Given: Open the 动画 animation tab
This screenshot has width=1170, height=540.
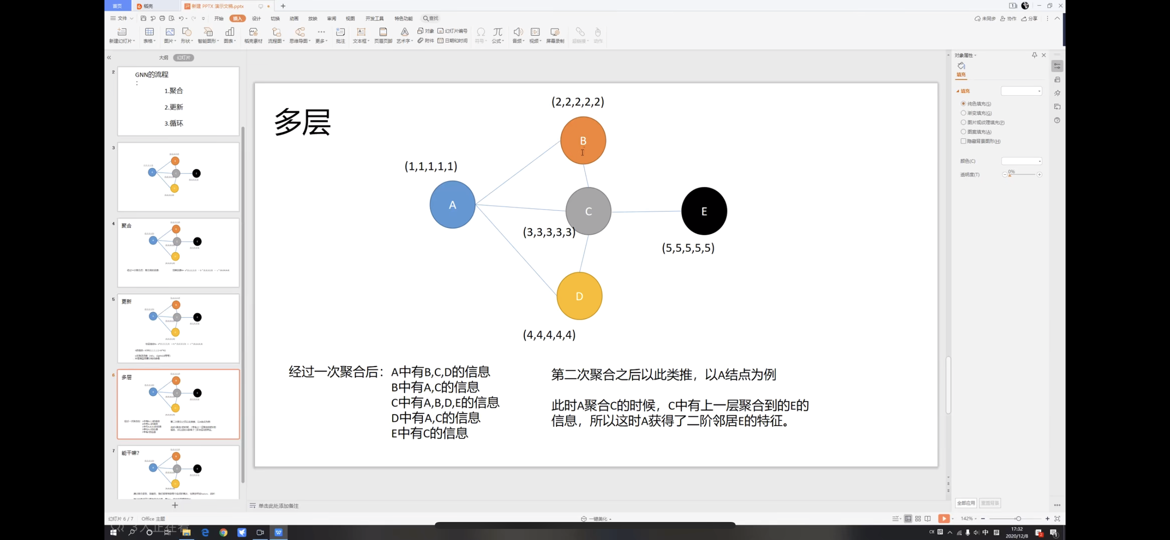Looking at the screenshot, I should tap(294, 18).
